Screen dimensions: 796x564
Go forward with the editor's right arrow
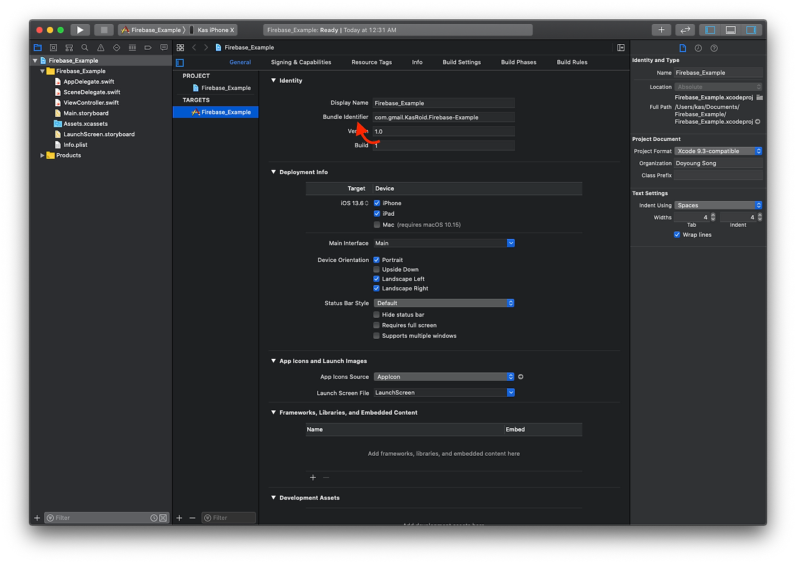(206, 47)
